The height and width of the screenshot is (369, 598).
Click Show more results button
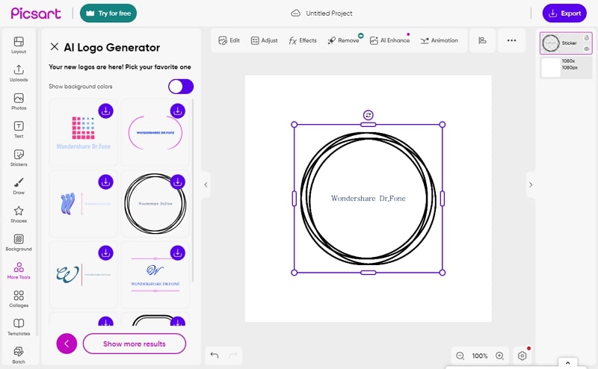click(135, 344)
